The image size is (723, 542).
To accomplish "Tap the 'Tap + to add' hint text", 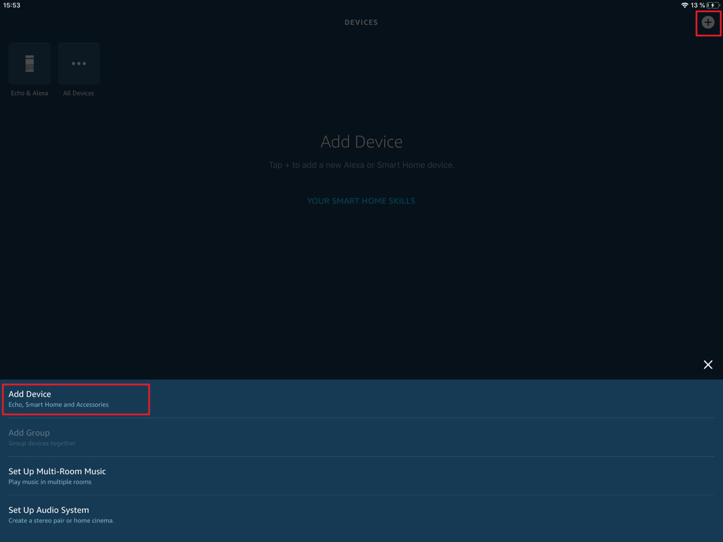I will pyautogui.click(x=361, y=165).
